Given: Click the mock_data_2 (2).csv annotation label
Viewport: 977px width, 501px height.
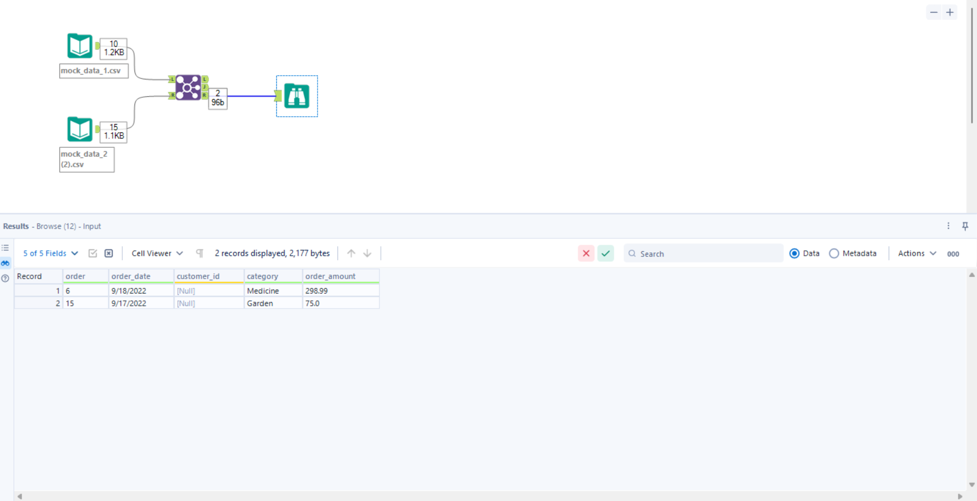Looking at the screenshot, I should point(87,160).
